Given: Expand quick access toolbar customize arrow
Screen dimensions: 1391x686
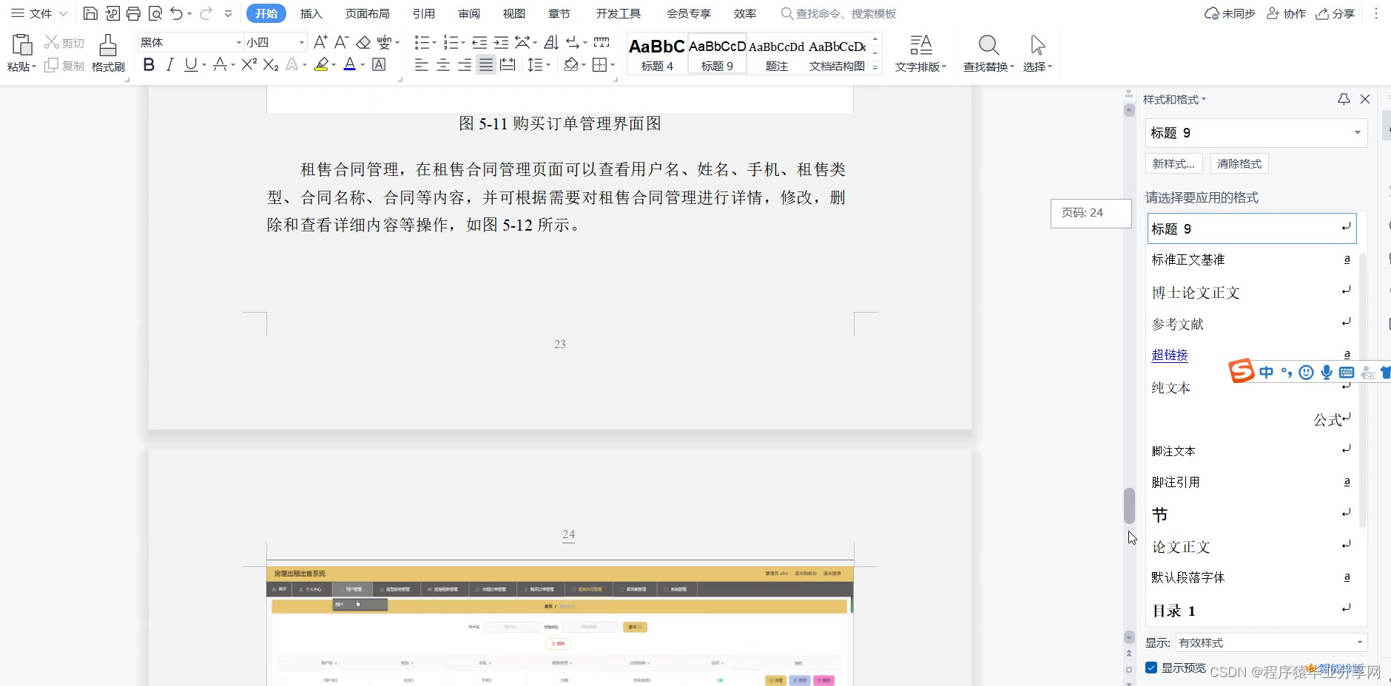Looking at the screenshot, I should (228, 13).
